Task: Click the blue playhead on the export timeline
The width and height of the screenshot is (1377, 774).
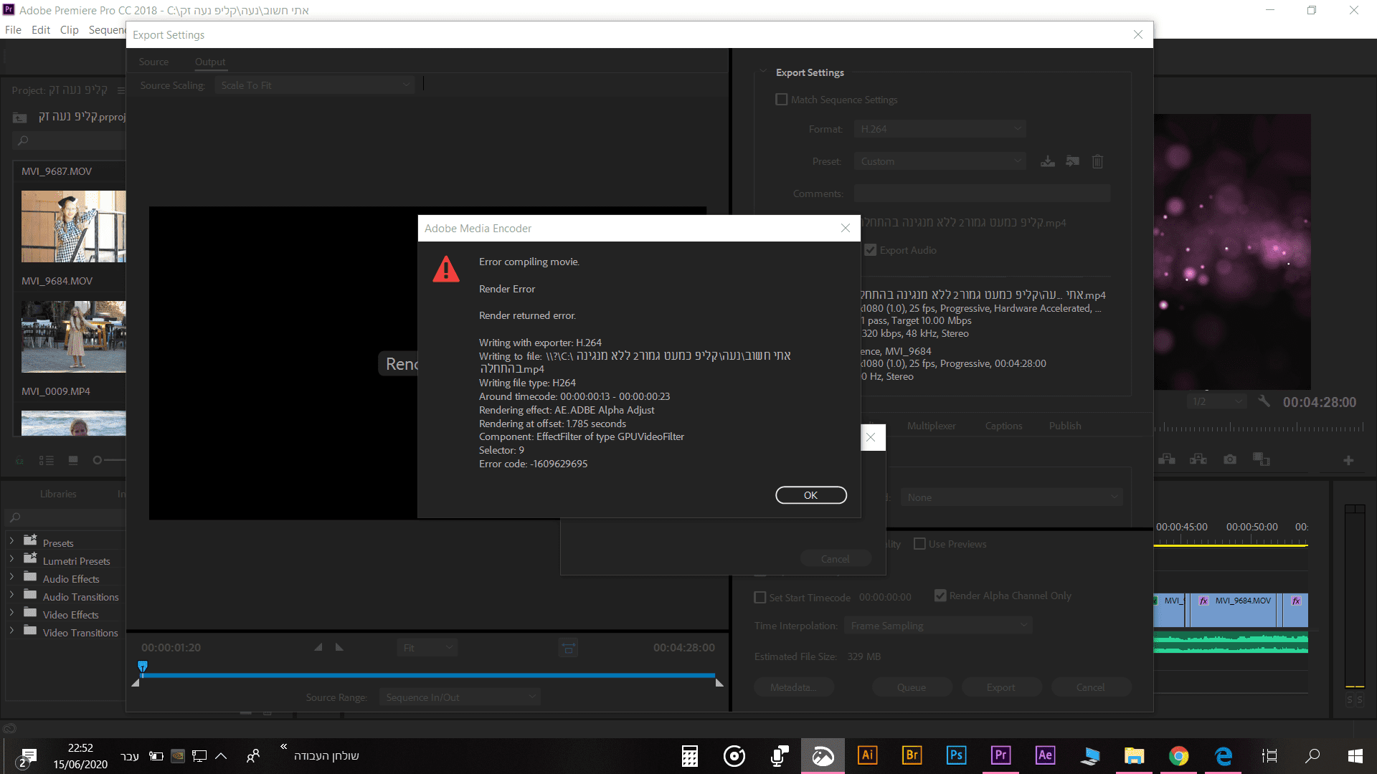Action: (x=143, y=667)
